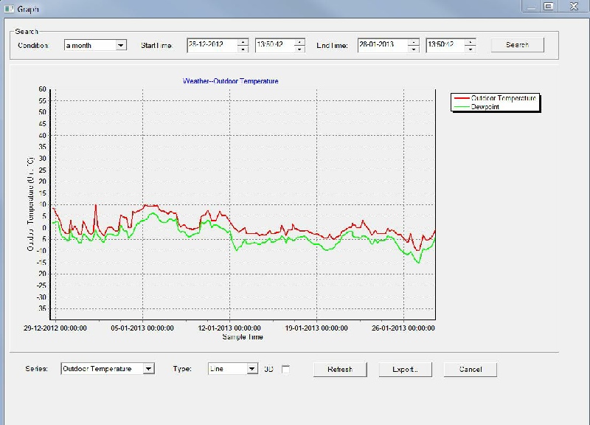Increment the start date with up arrow

pyautogui.click(x=243, y=41)
